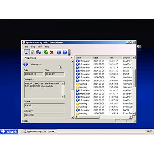Click the Time field showing 10:28:07
The width and height of the screenshot is (154, 154).
coord(55,74)
